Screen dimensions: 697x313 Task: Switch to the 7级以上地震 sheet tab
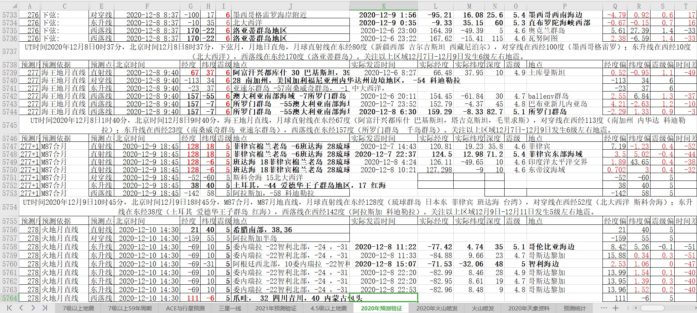pos(78,308)
